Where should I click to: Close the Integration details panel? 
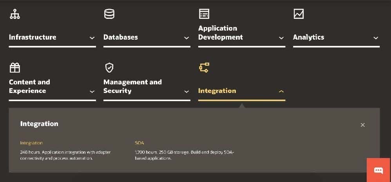click(362, 125)
